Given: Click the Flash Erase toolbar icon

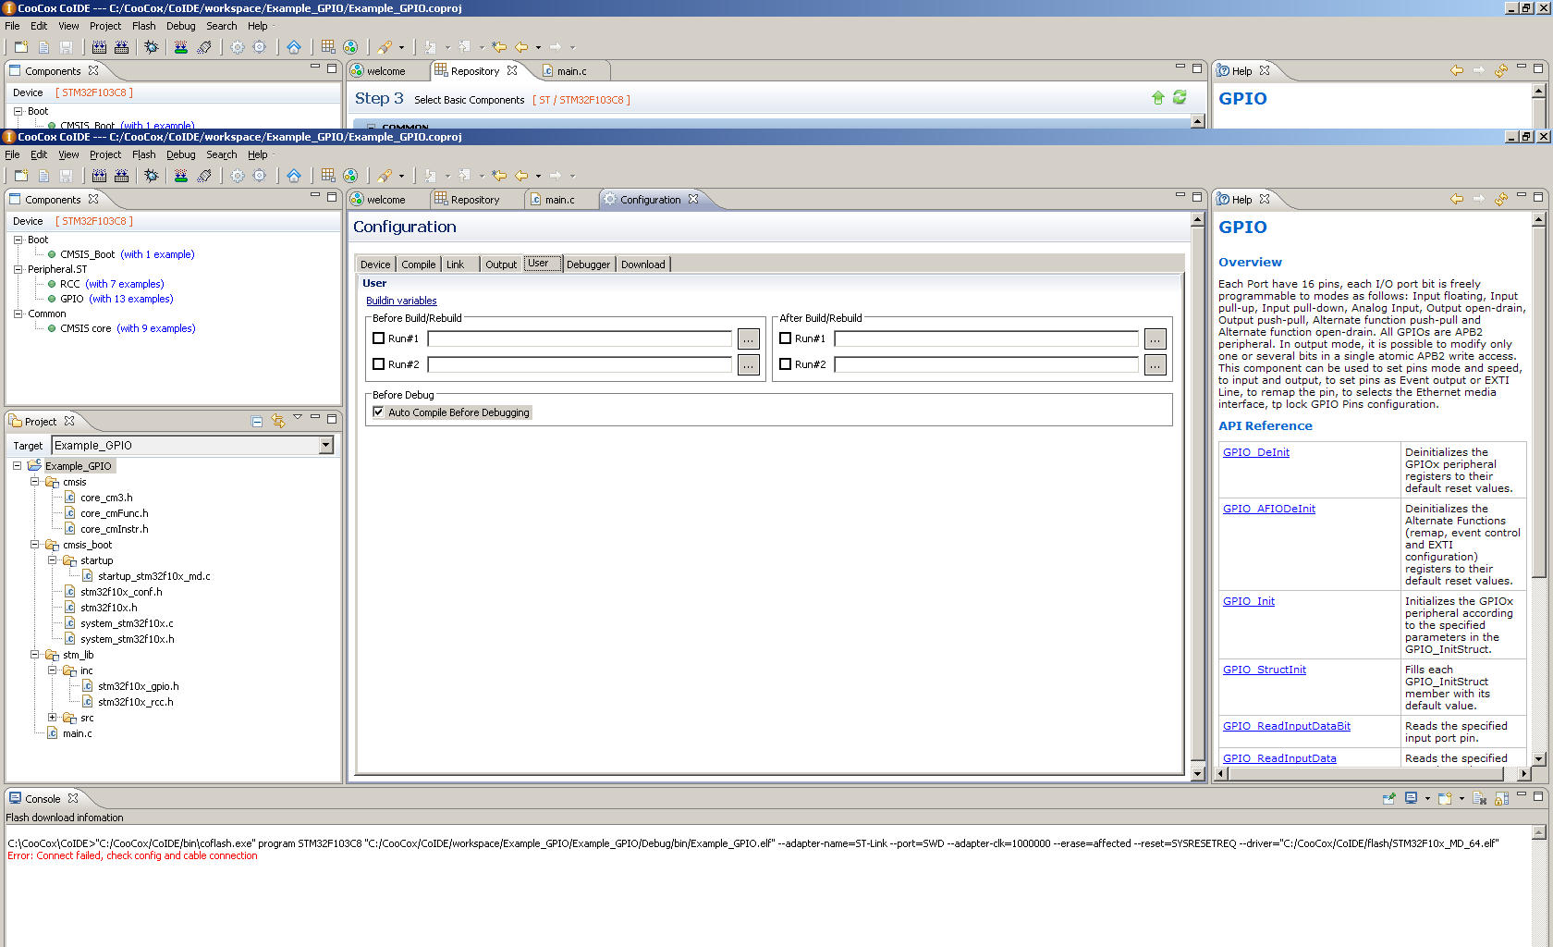Looking at the screenshot, I should (x=204, y=176).
